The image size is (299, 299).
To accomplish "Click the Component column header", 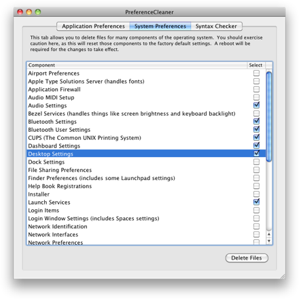I will tap(137, 65).
